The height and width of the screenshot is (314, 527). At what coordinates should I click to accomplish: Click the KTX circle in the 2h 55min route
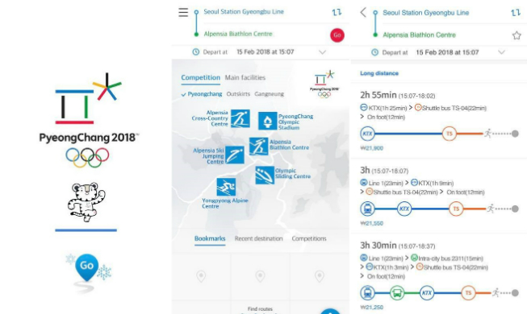tap(367, 134)
